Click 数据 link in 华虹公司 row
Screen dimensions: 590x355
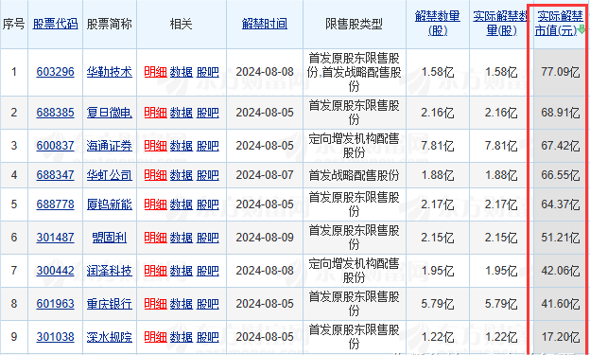(182, 175)
